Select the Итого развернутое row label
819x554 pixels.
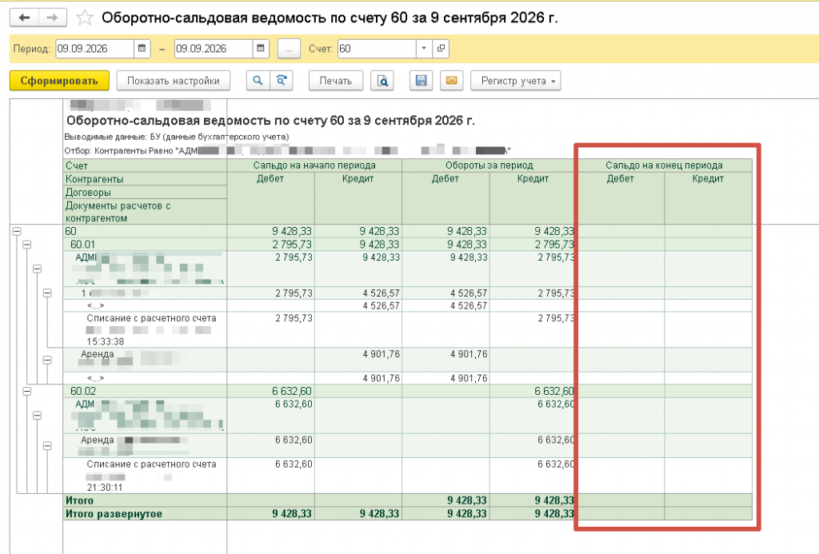pyautogui.click(x=114, y=514)
